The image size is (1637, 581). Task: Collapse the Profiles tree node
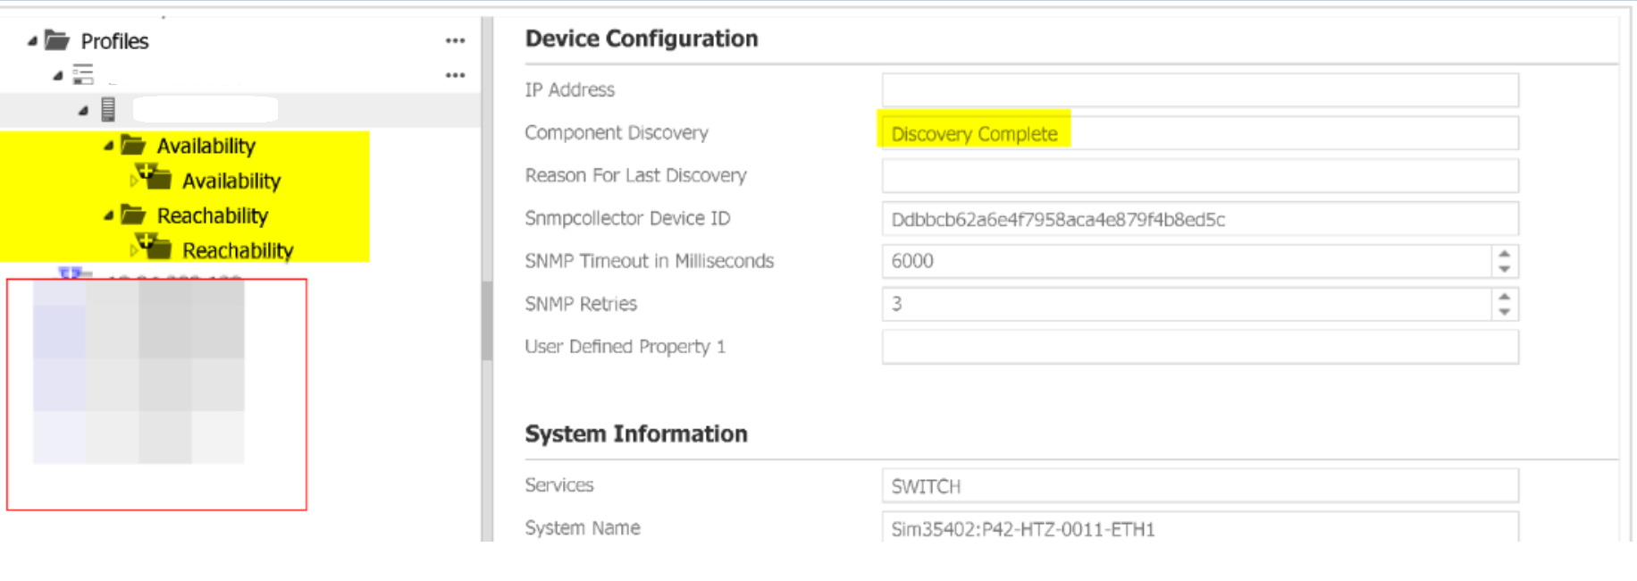[32, 41]
